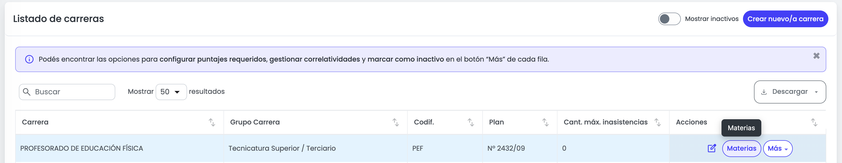The image size is (842, 163).
Task: Sort by Grupo Carrera column arrows
Action: pyautogui.click(x=396, y=122)
